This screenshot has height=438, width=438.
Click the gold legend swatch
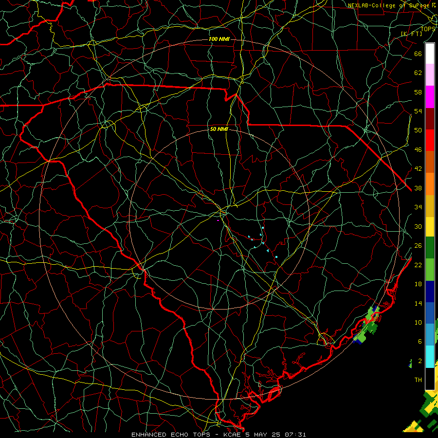pyautogui.click(x=430, y=206)
